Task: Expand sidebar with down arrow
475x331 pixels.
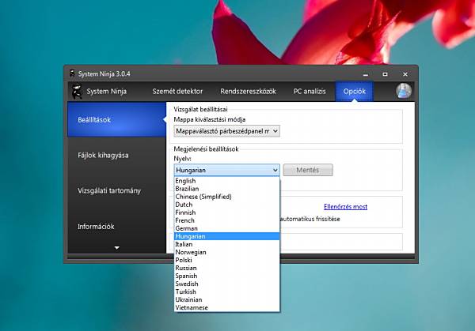Action: click(x=116, y=248)
